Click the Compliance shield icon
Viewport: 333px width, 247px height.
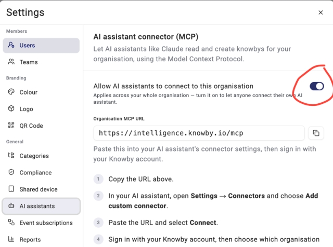(11, 172)
